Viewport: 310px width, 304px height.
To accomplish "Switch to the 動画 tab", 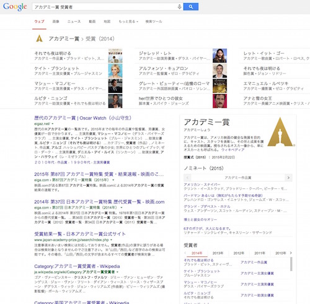I will pos(92,22).
